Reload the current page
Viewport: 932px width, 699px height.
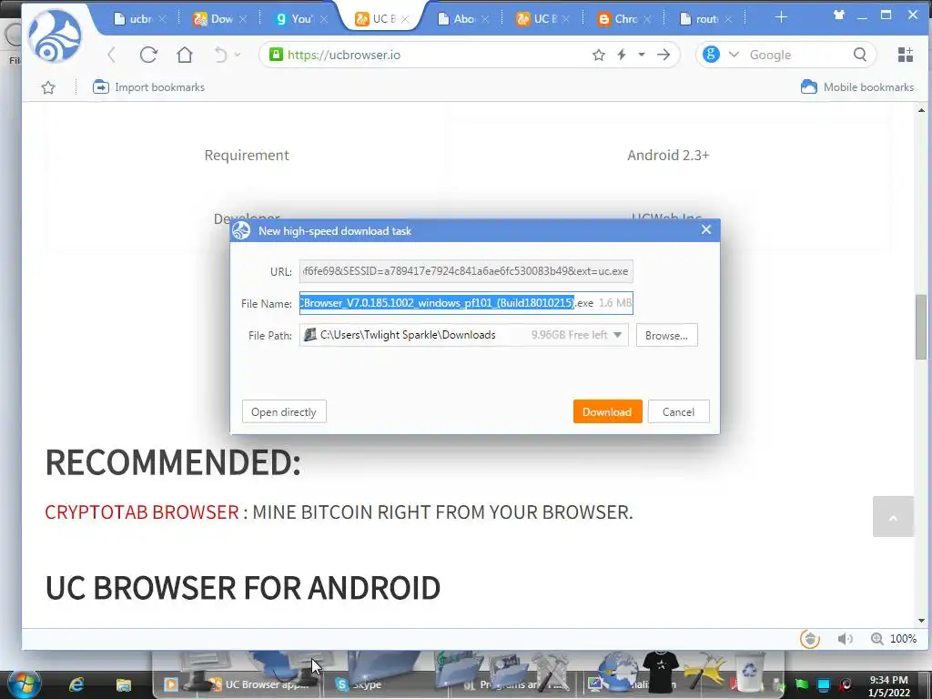tap(148, 55)
